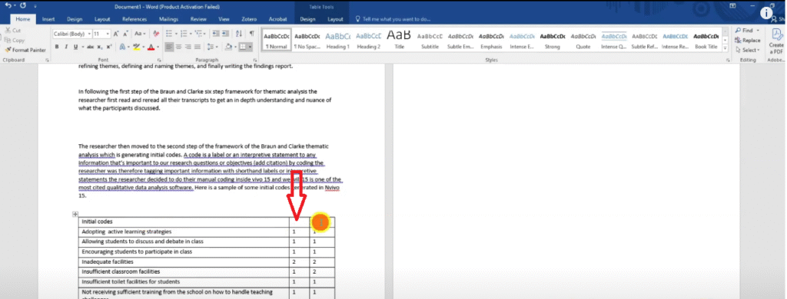787x299 pixels.
Task: Click the Copy command
Action: [x=15, y=40]
